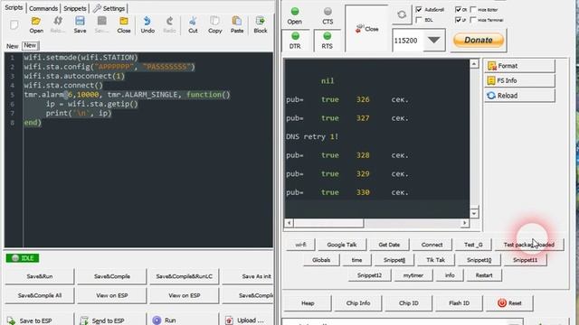Viewport: 579px width, 325px height.
Task: Toggle the LF checkbox
Action: click(x=458, y=20)
